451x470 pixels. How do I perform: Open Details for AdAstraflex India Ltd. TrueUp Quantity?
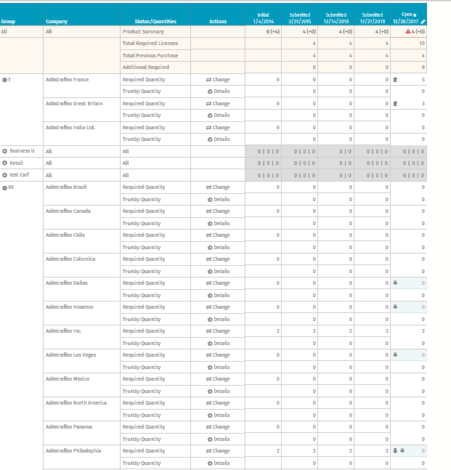coord(219,139)
